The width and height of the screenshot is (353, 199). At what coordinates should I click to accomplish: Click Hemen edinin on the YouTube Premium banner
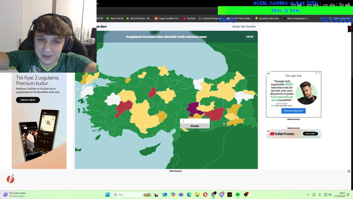[310, 133]
